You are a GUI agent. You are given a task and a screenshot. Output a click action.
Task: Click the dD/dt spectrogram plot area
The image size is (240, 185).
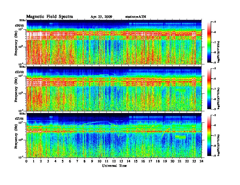114,89
